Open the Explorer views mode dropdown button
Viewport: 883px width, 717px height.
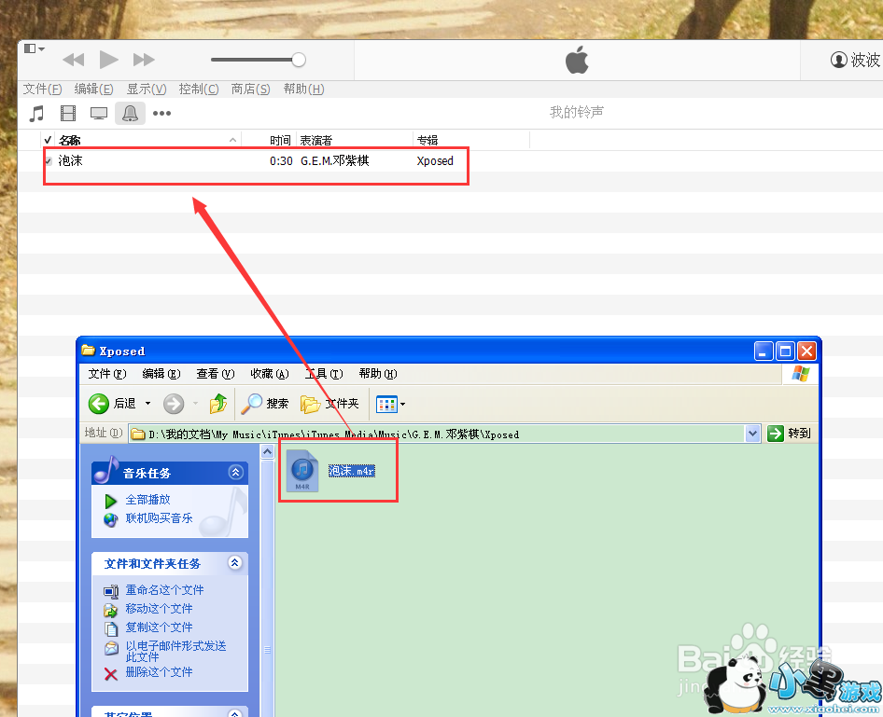(x=390, y=404)
